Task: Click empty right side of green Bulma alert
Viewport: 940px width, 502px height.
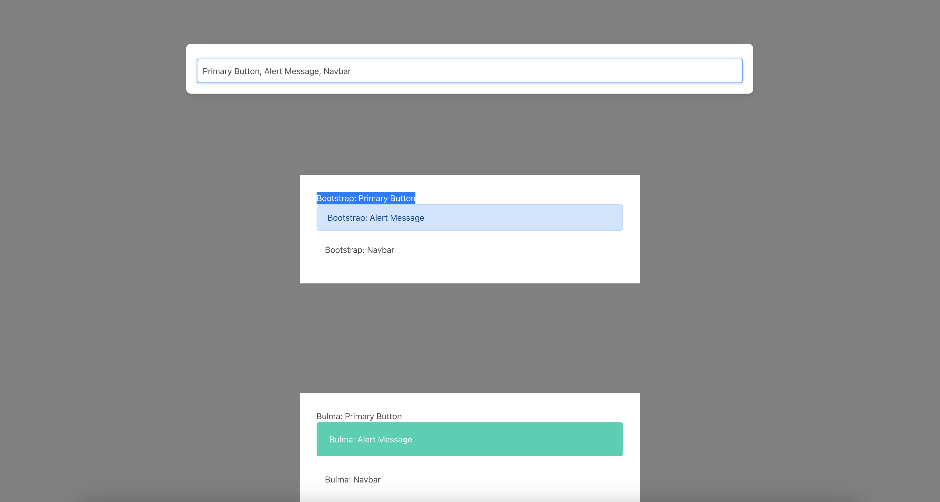Action: 547,440
